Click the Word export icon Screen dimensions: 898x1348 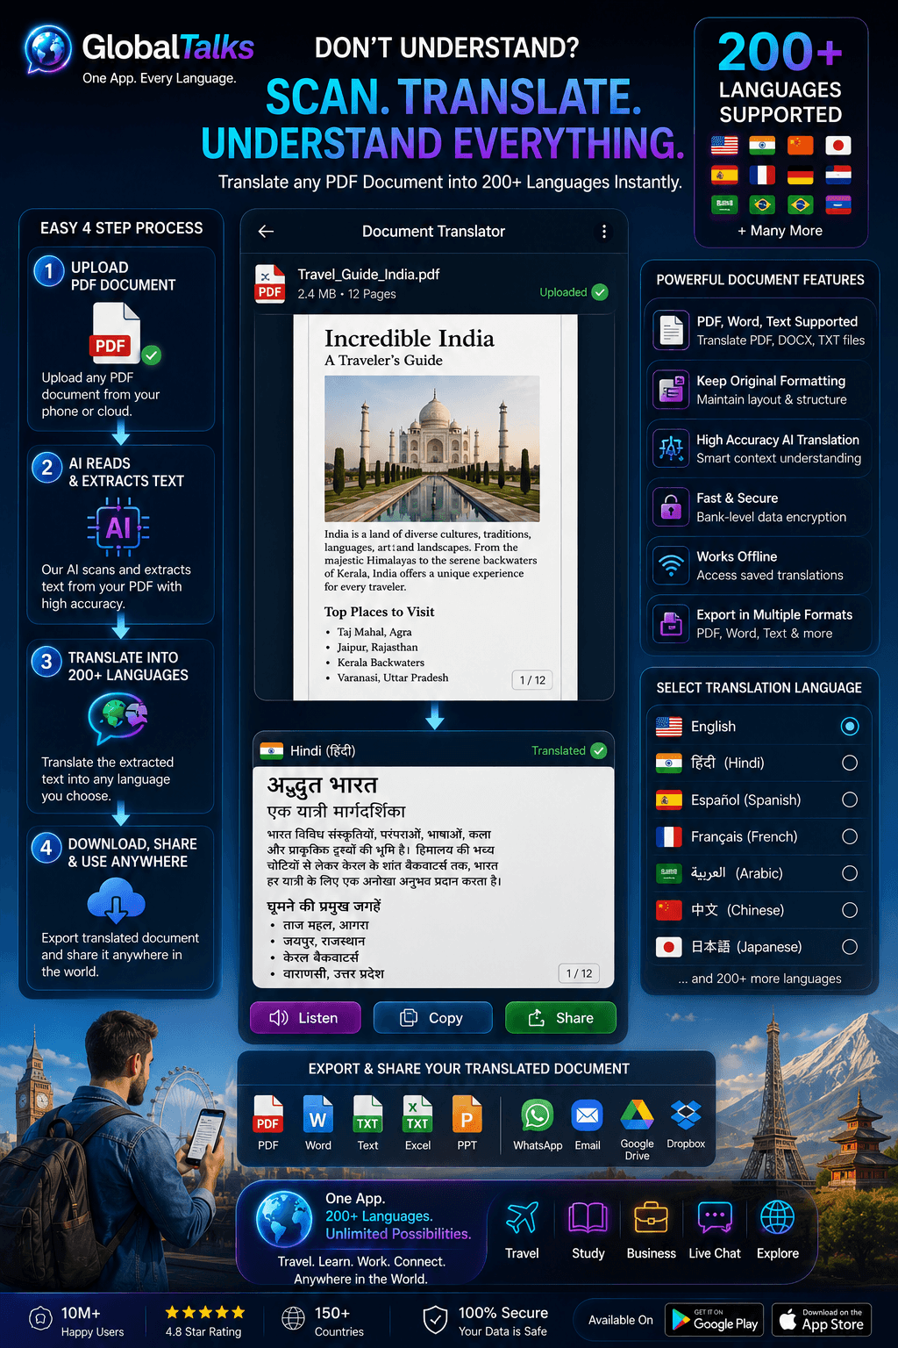coord(318,1115)
